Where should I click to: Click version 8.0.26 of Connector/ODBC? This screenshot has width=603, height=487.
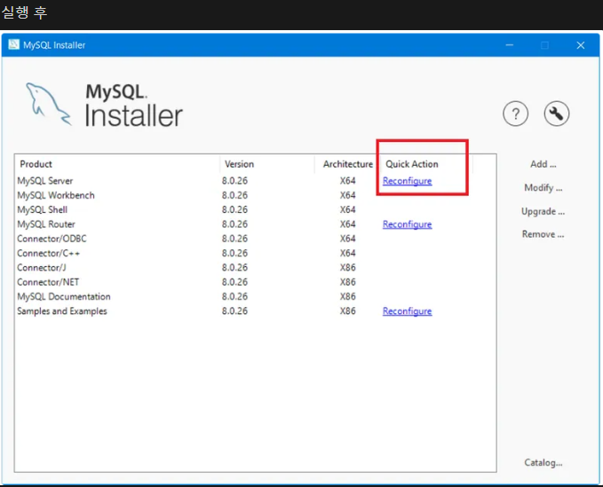click(234, 239)
